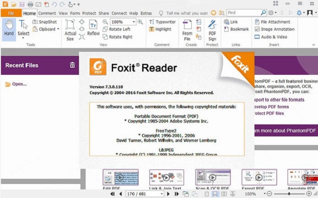Go to the previous page
This screenshot has width=318, height=198.
coord(120,194)
